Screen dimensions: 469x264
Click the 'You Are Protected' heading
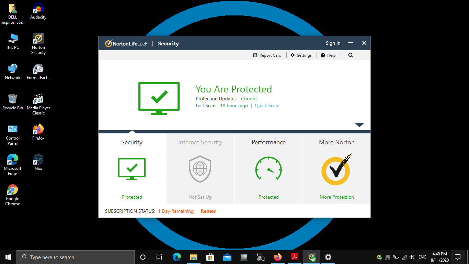coord(234,89)
